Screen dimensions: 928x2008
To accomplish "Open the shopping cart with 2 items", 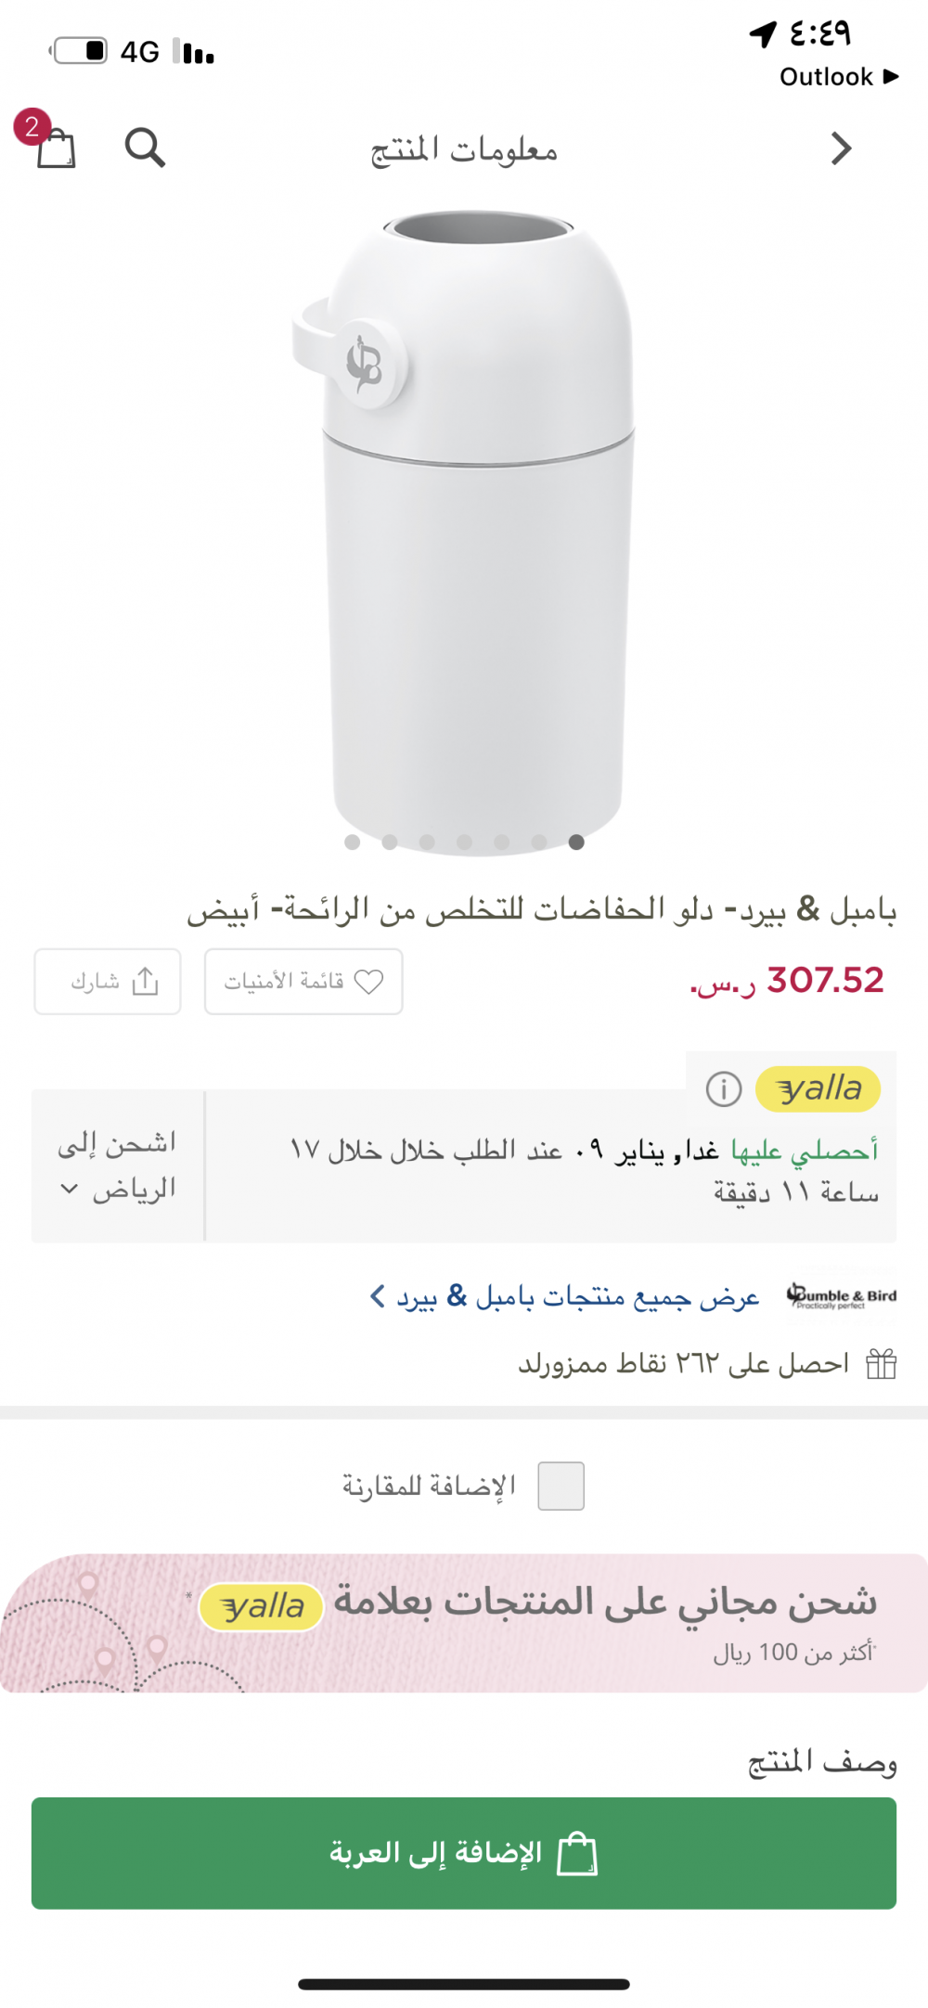I will [54, 146].
